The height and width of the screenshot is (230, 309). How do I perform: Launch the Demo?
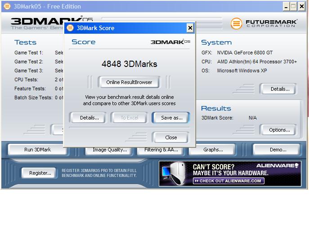tap(277, 150)
